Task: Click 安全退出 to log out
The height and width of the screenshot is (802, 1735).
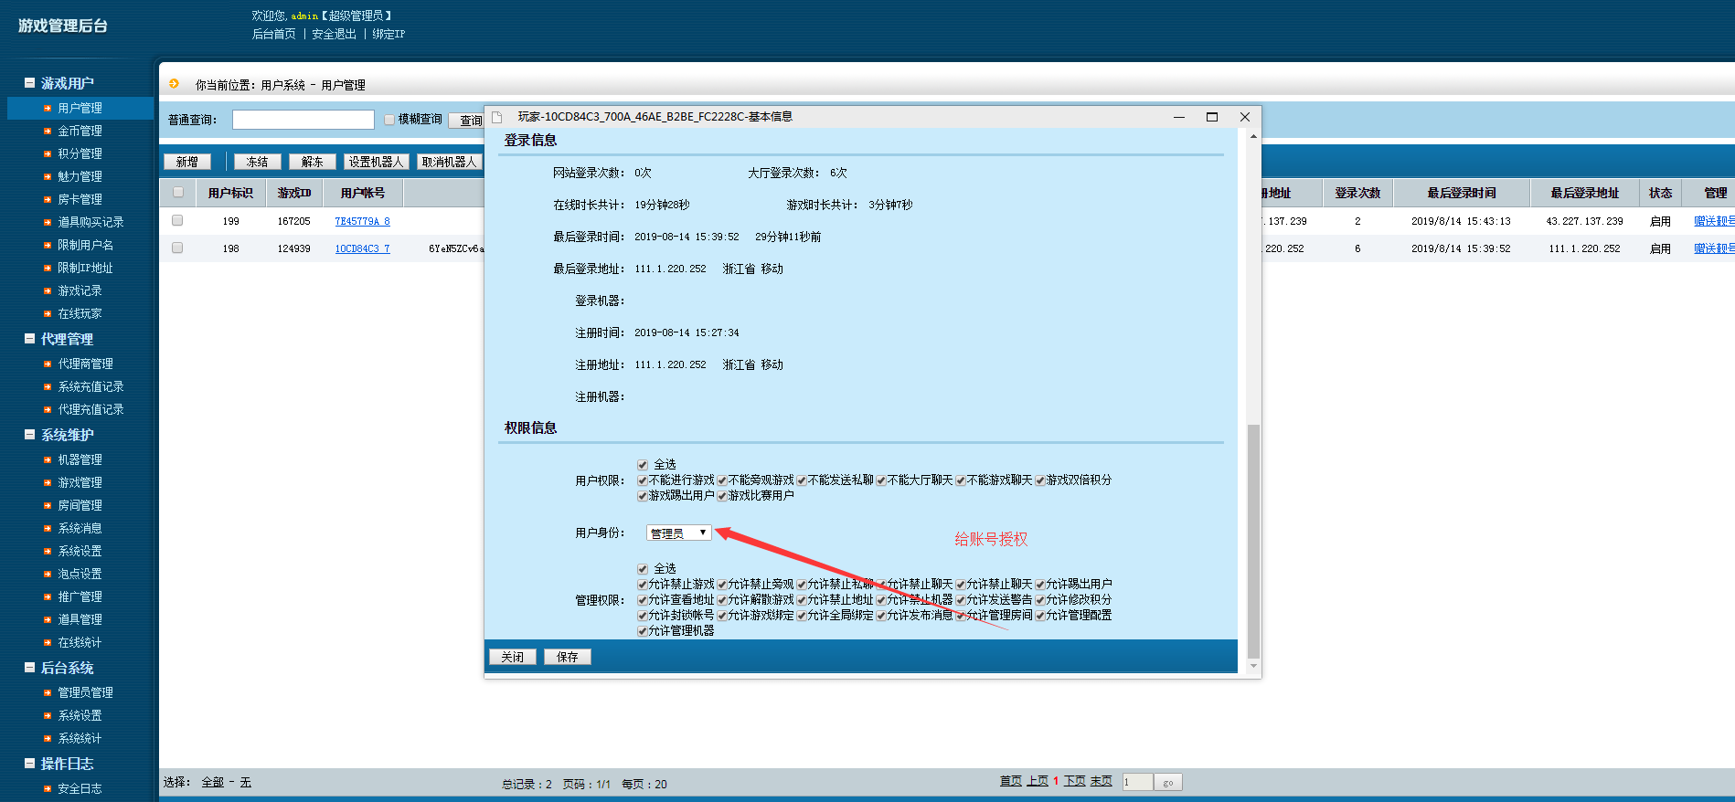Action: 334,34
